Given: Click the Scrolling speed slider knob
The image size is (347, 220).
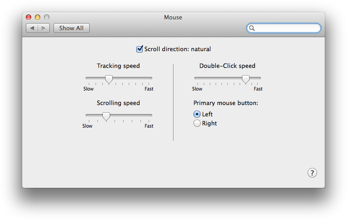Looking at the screenshot, I should point(106,116).
